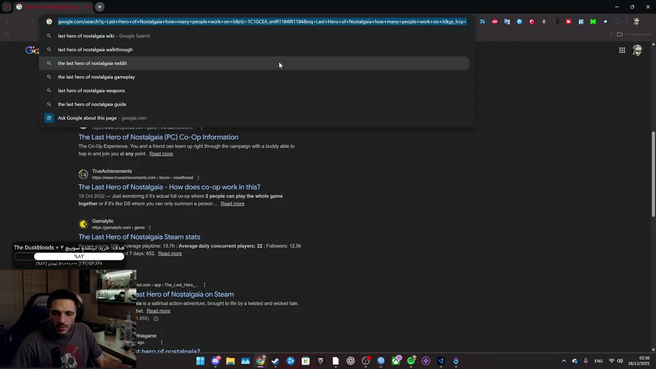Click Read more on Gamalytic snippet
Viewport: 656px width, 369px height.
(x=170, y=253)
